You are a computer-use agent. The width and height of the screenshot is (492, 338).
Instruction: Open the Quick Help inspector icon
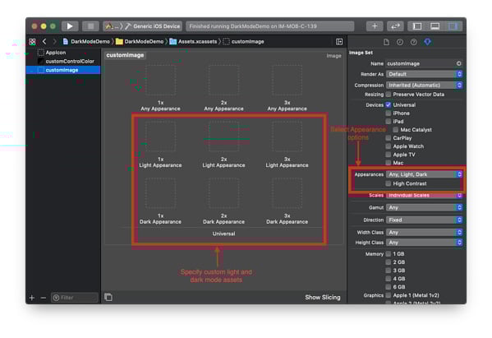413,42
